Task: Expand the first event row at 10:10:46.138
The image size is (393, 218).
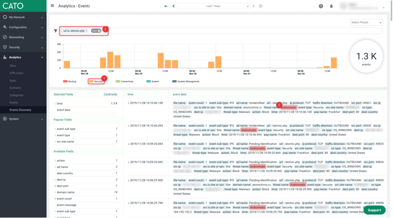Action: 128,103
